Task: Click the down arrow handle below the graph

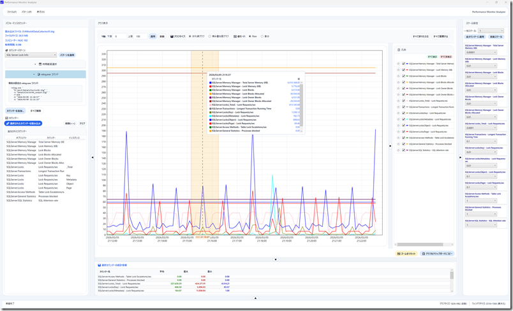Action: point(276,260)
